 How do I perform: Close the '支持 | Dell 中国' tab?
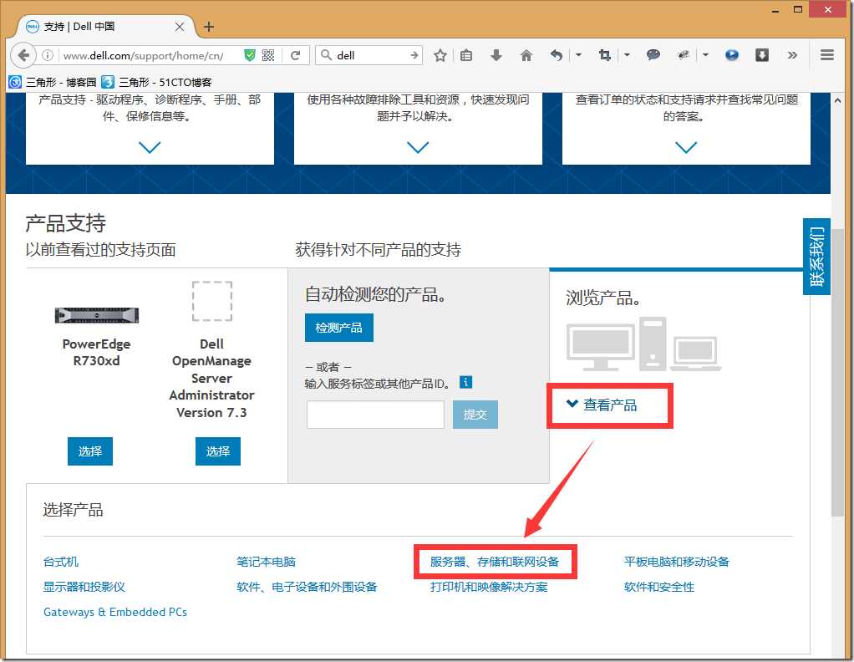click(179, 27)
